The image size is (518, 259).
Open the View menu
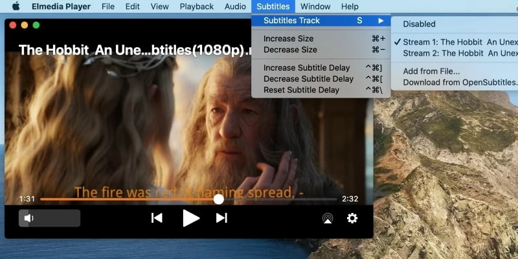click(159, 6)
